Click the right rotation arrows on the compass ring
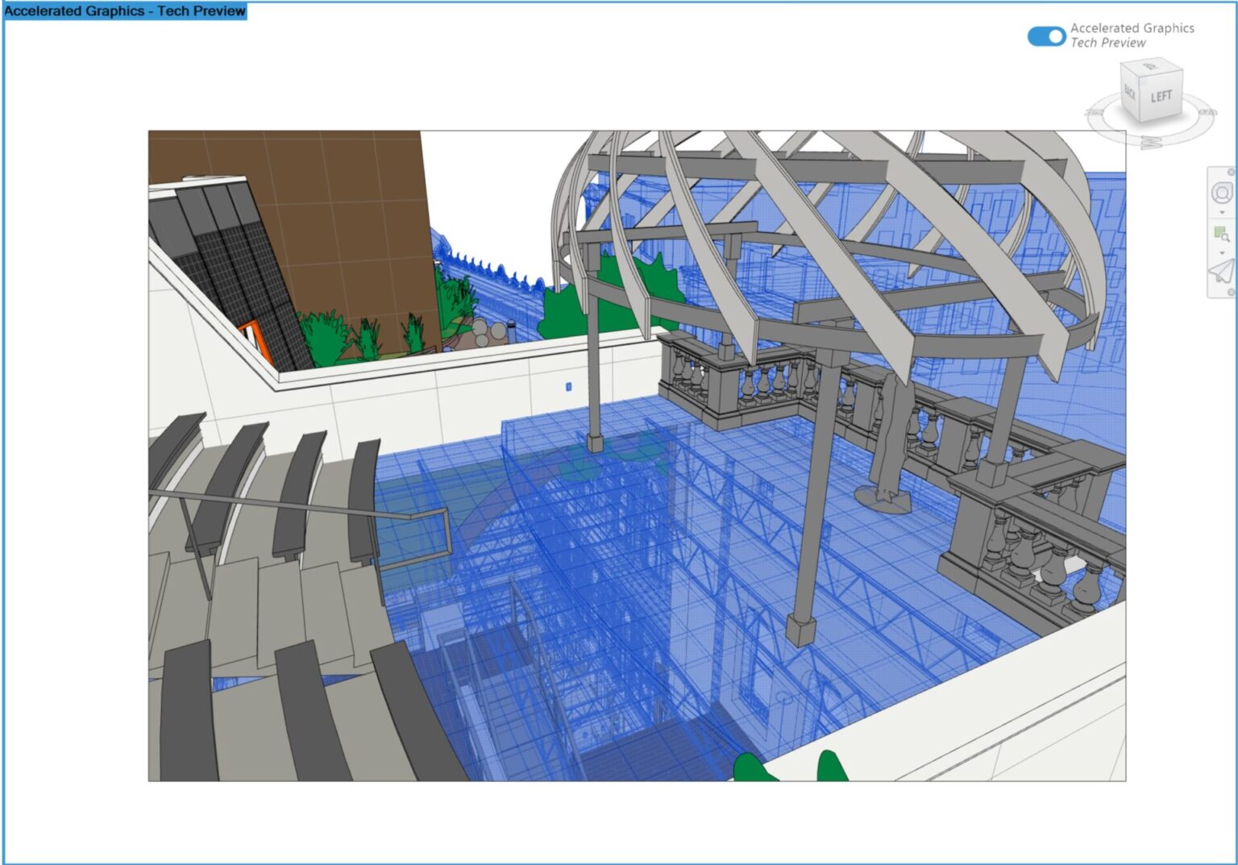1238x865 pixels. click(1208, 113)
